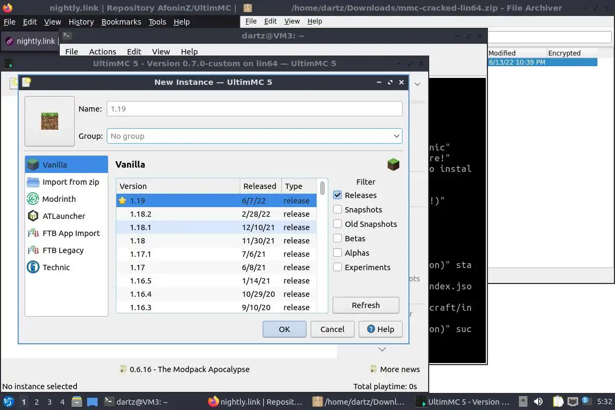This screenshot has height=410, width=615.
Task: Open Technic modpack source
Action: (66, 267)
